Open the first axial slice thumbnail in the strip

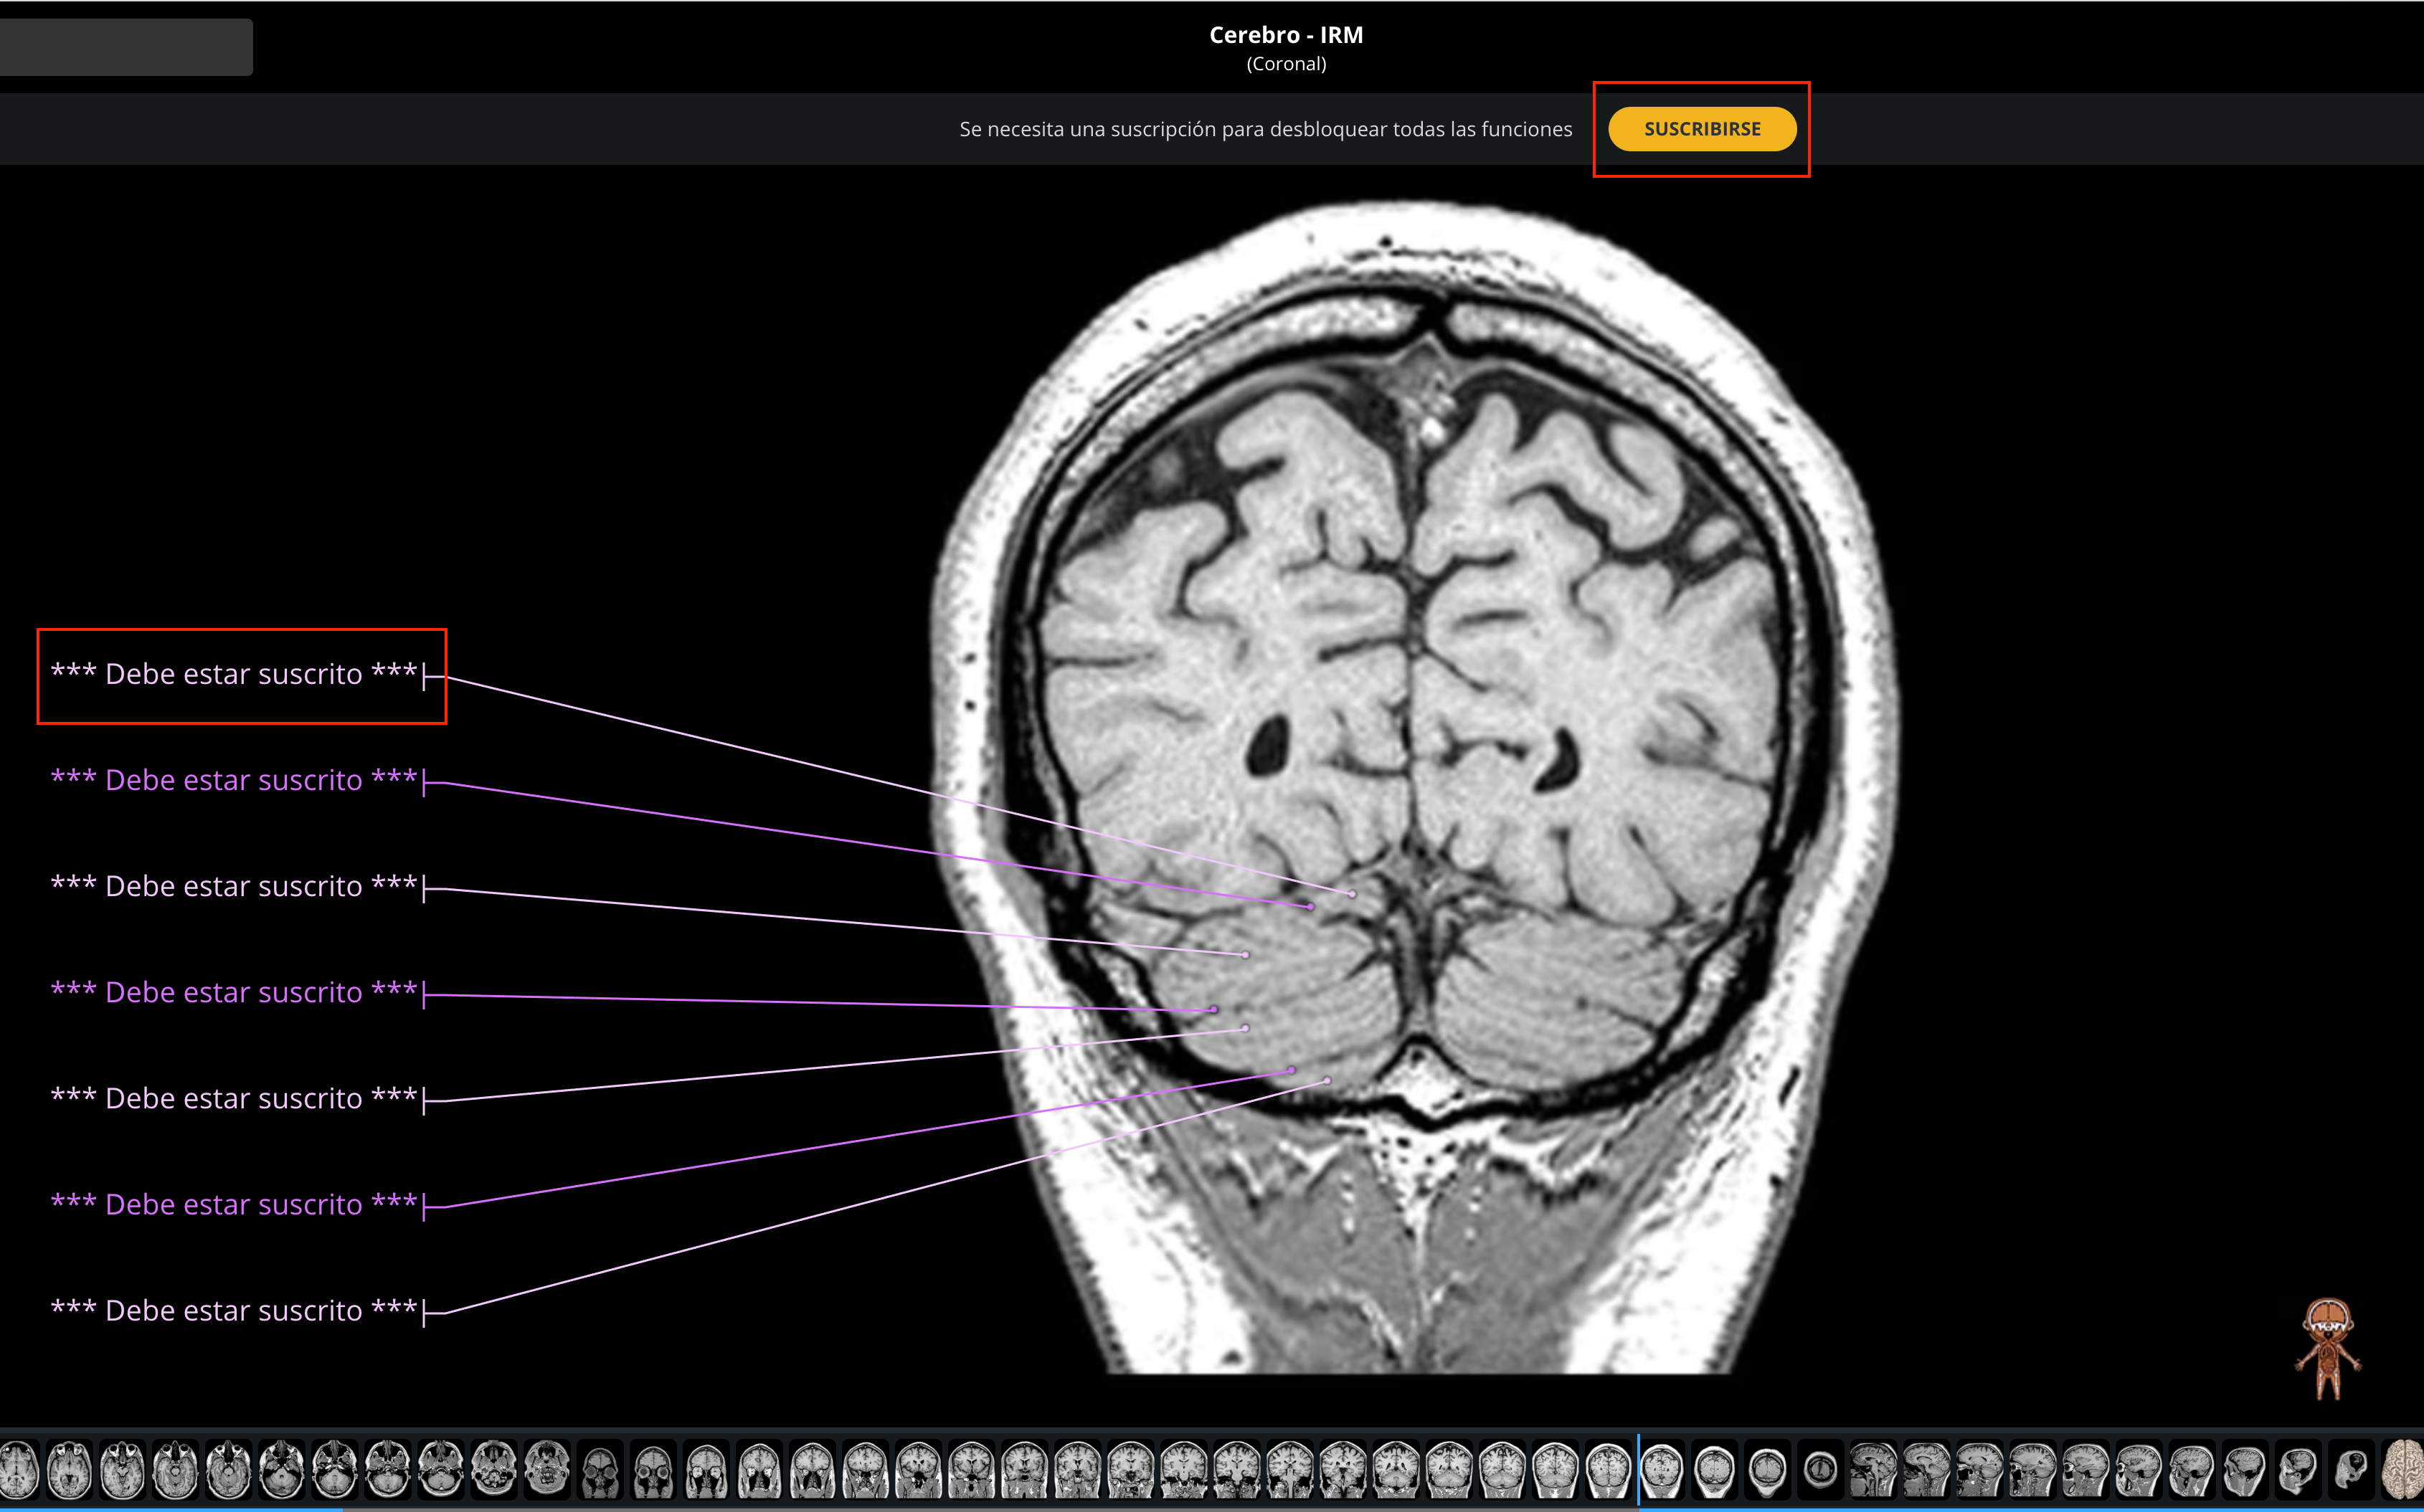(18, 1470)
